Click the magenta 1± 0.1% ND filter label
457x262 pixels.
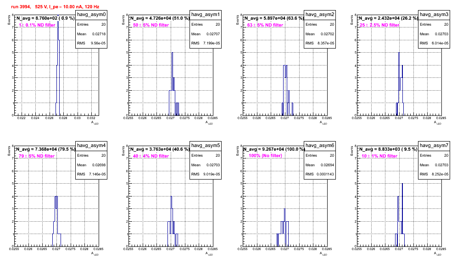[37, 25]
